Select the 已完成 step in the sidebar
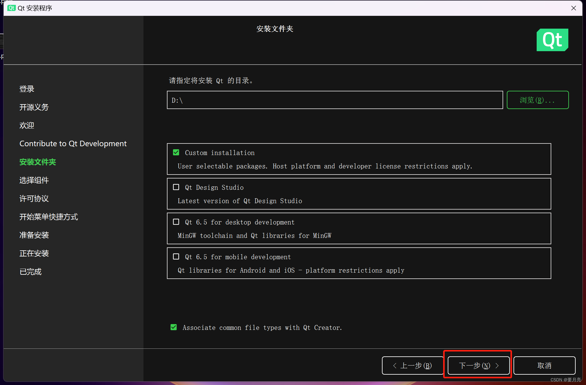The width and height of the screenshot is (586, 385). pyautogui.click(x=30, y=272)
